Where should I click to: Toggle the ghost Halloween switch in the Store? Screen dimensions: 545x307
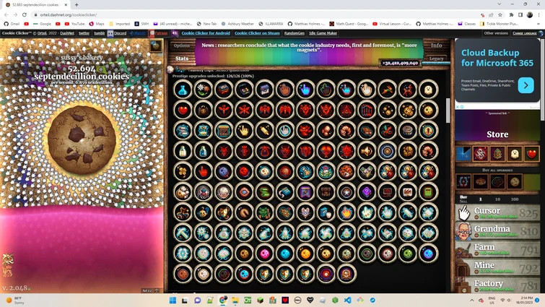515,154
